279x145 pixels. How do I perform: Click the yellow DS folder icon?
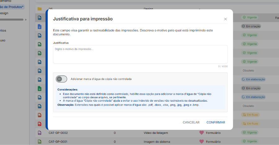pyautogui.click(x=39, y=9)
